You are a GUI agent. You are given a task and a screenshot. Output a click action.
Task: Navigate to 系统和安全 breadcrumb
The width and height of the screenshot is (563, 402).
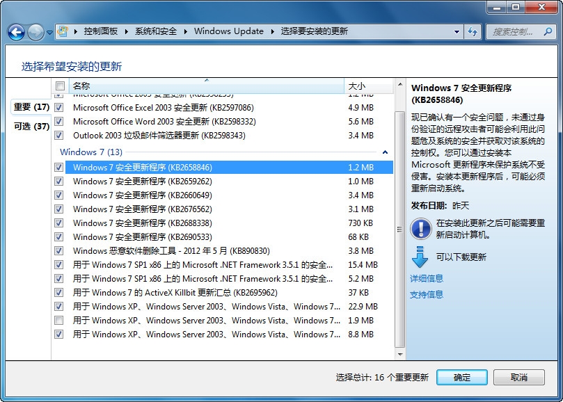(156, 31)
